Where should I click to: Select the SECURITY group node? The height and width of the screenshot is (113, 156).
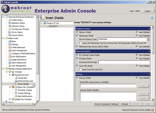(53, 26)
